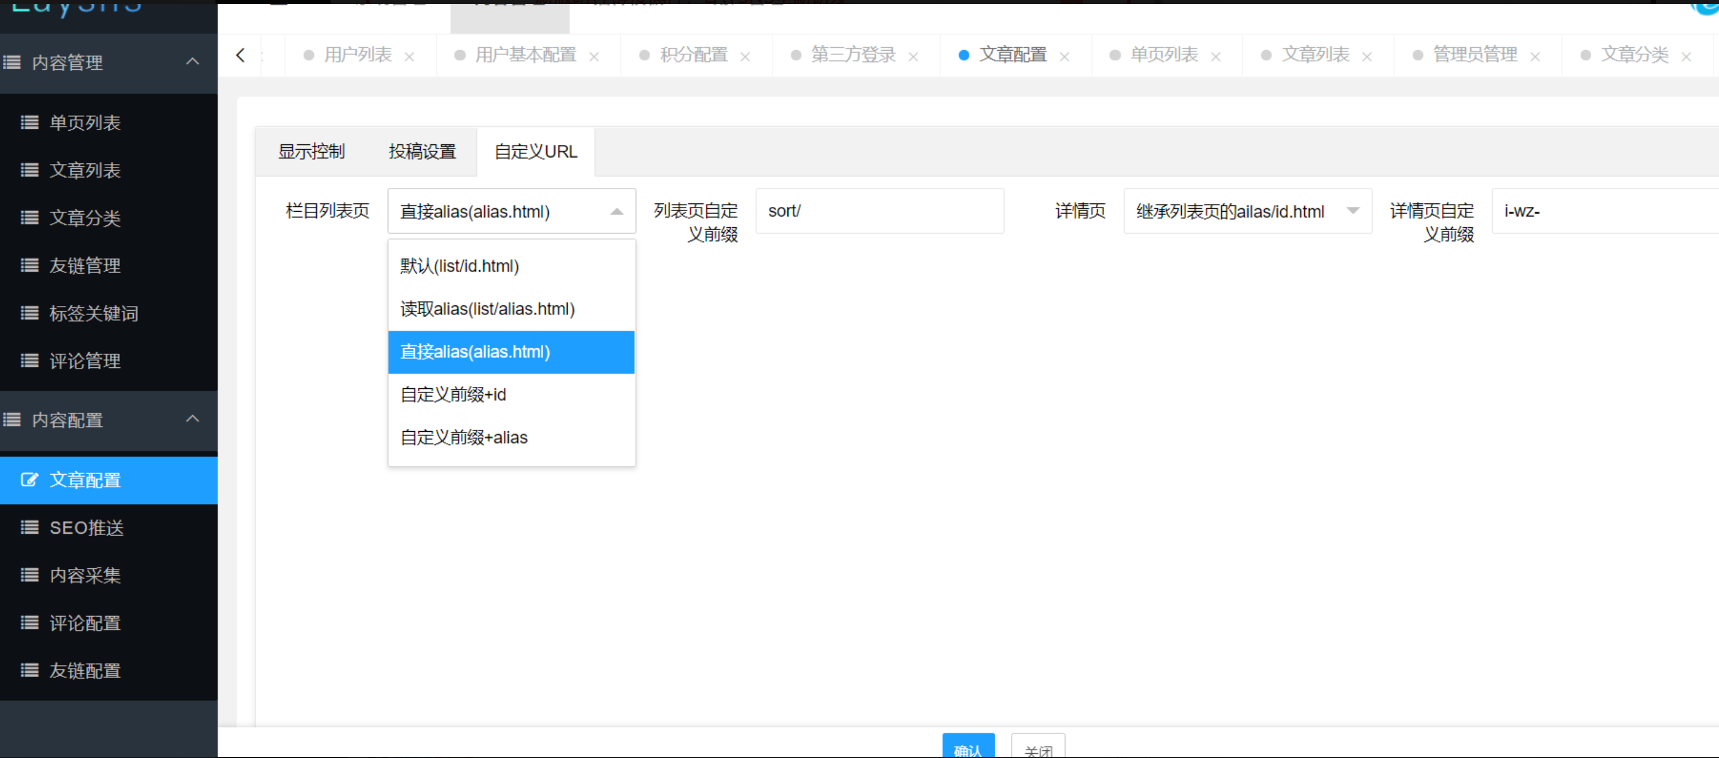The width and height of the screenshot is (1719, 758).
Task: Open the 详情页 dropdown
Action: click(1248, 211)
